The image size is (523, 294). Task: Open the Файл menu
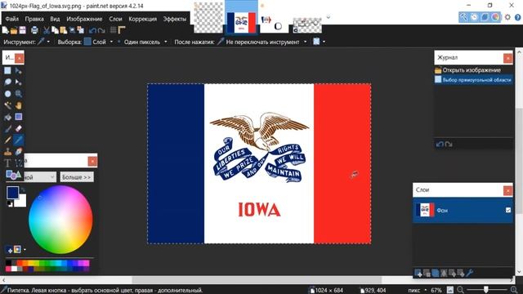coord(12,19)
